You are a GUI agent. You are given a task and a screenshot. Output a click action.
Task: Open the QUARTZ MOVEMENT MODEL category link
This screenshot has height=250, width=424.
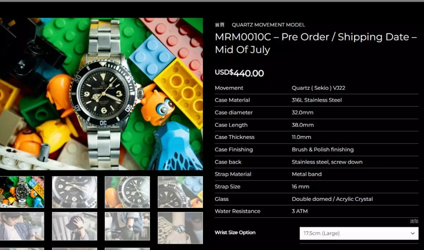coord(268,25)
